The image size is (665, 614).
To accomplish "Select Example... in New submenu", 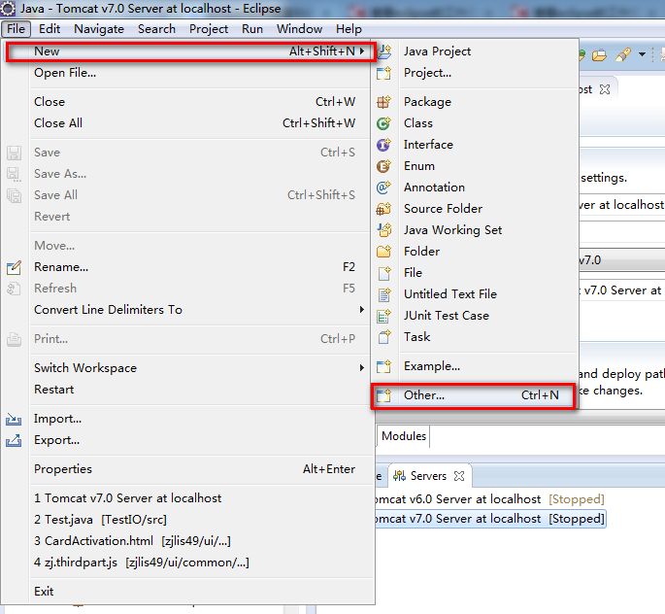I will (x=474, y=366).
